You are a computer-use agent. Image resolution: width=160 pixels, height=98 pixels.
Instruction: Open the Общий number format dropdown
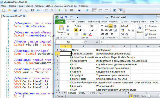[x=133, y=26]
